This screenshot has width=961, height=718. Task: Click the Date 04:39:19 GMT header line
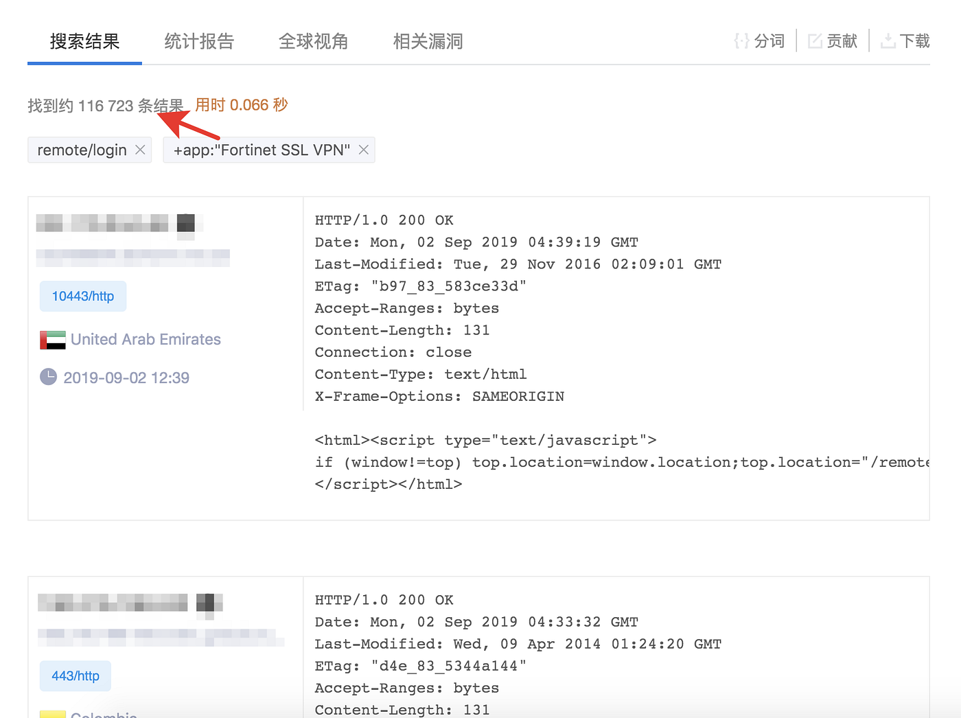point(476,242)
